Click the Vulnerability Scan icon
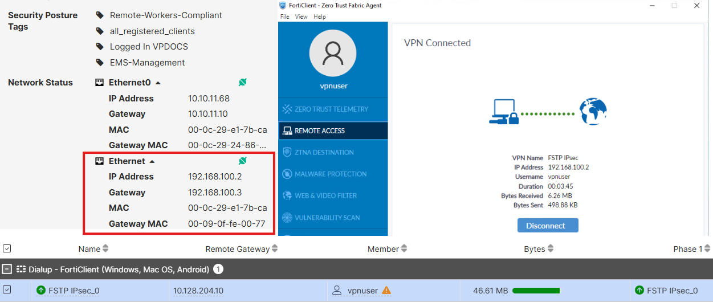Image resolution: width=713 pixels, height=302 pixels. pyautogui.click(x=287, y=217)
